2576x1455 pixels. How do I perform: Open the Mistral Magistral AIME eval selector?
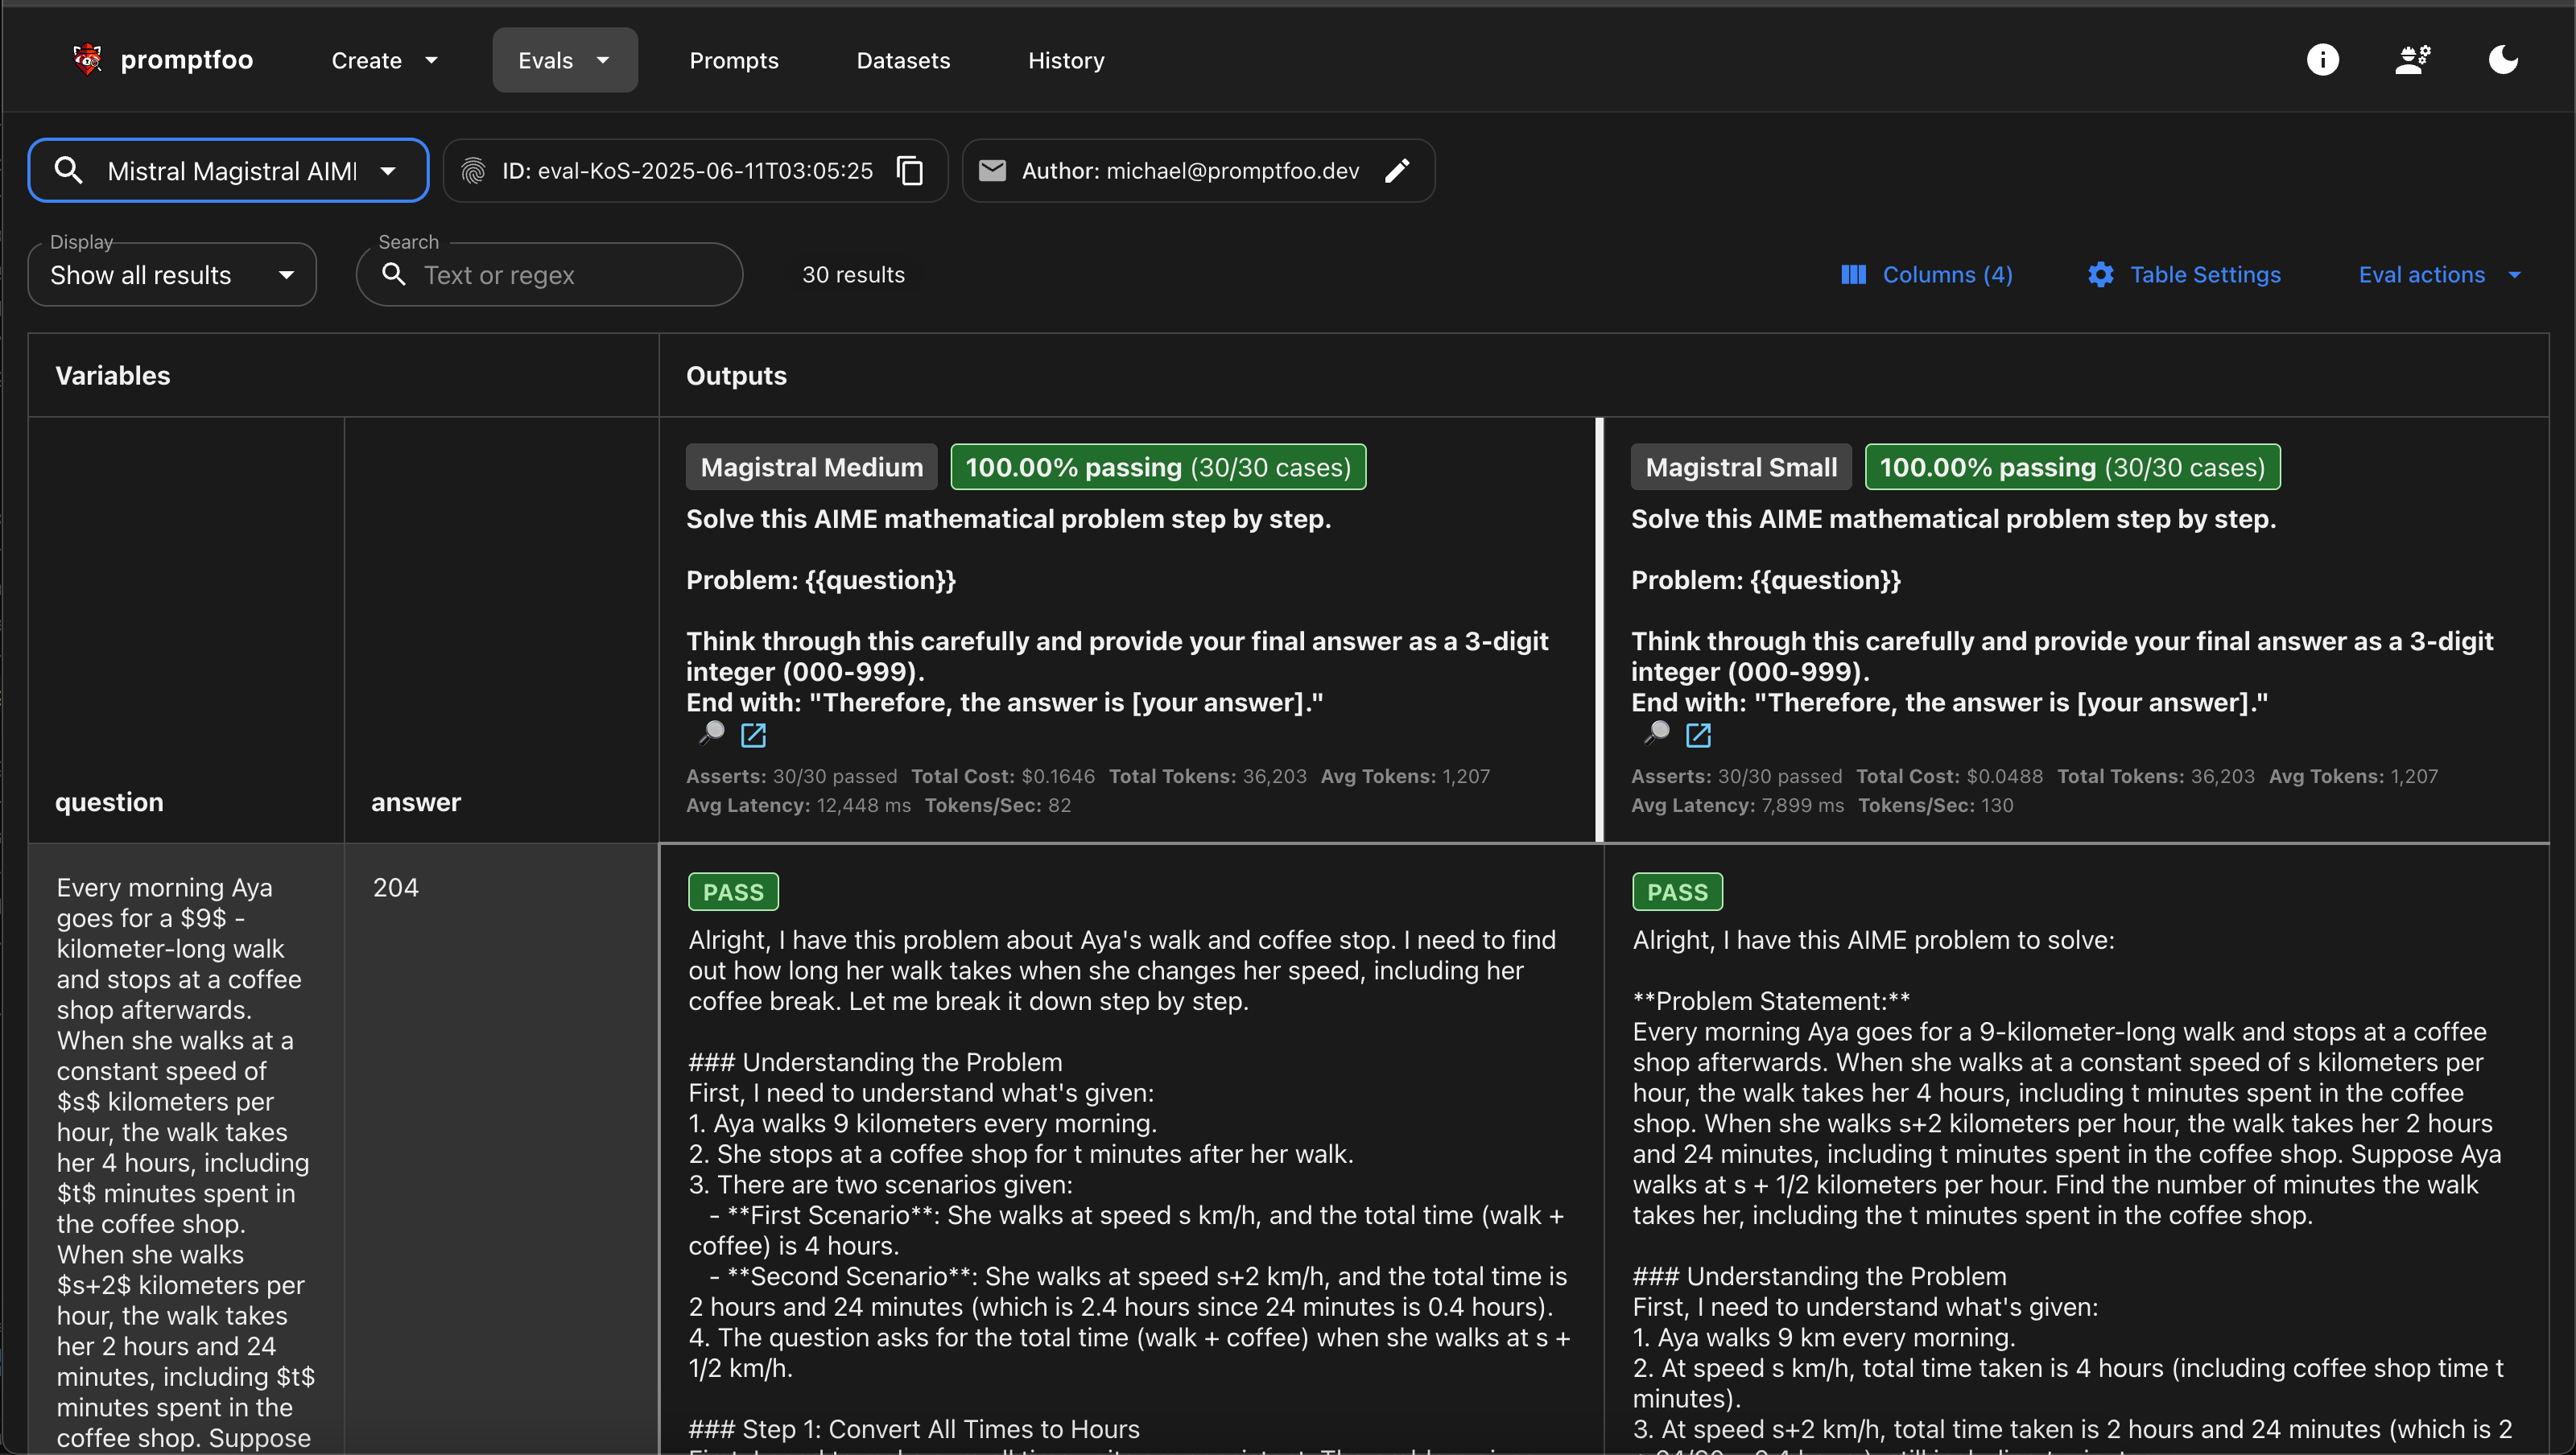pyautogui.click(x=228, y=171)
